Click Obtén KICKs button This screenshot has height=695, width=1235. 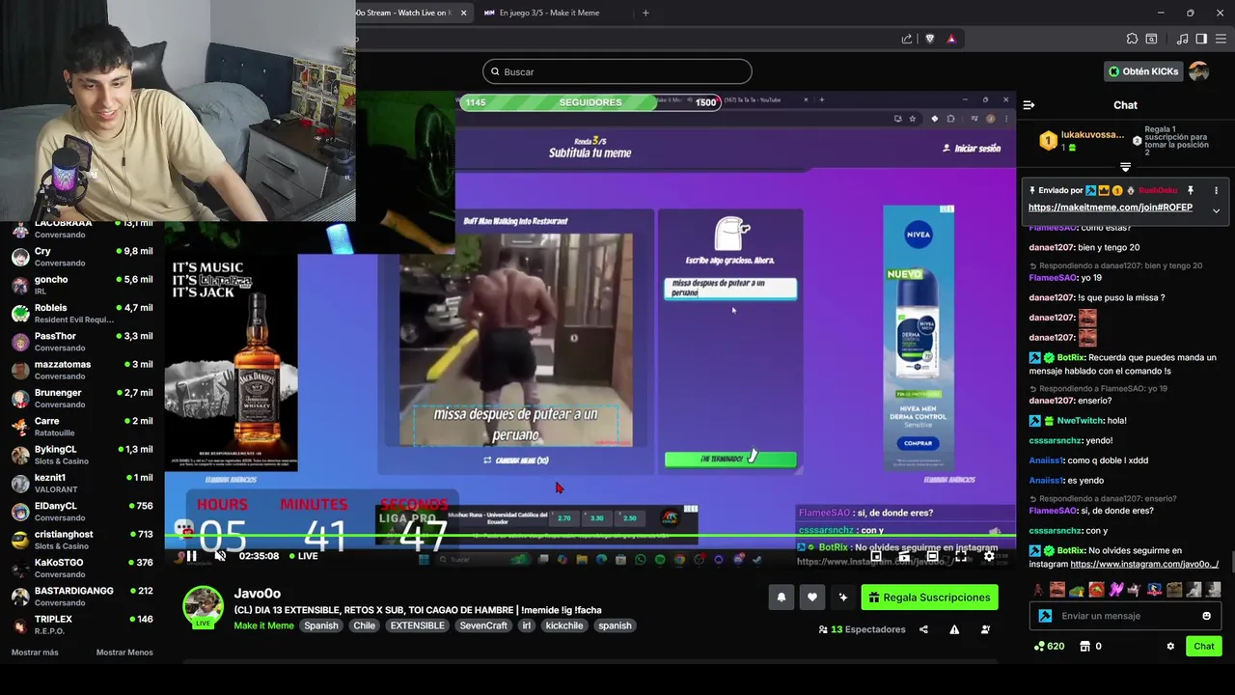tap(1143, 71)
